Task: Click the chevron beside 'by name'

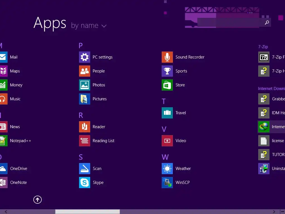Action: [x=104, y=26]
